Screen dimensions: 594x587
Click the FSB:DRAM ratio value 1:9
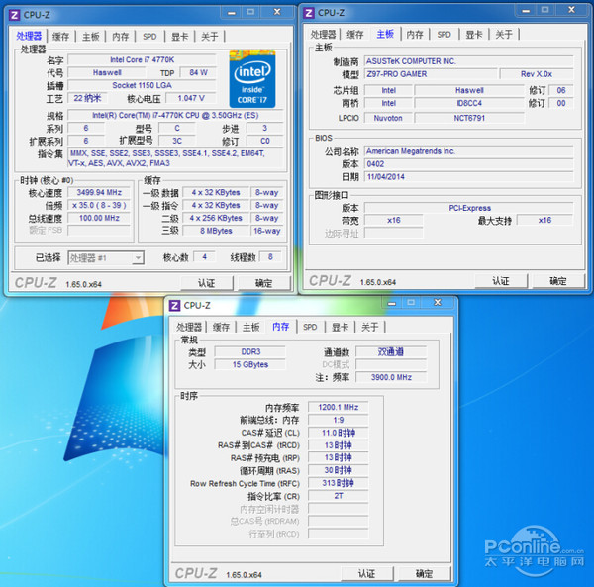(x=339, y=420)
